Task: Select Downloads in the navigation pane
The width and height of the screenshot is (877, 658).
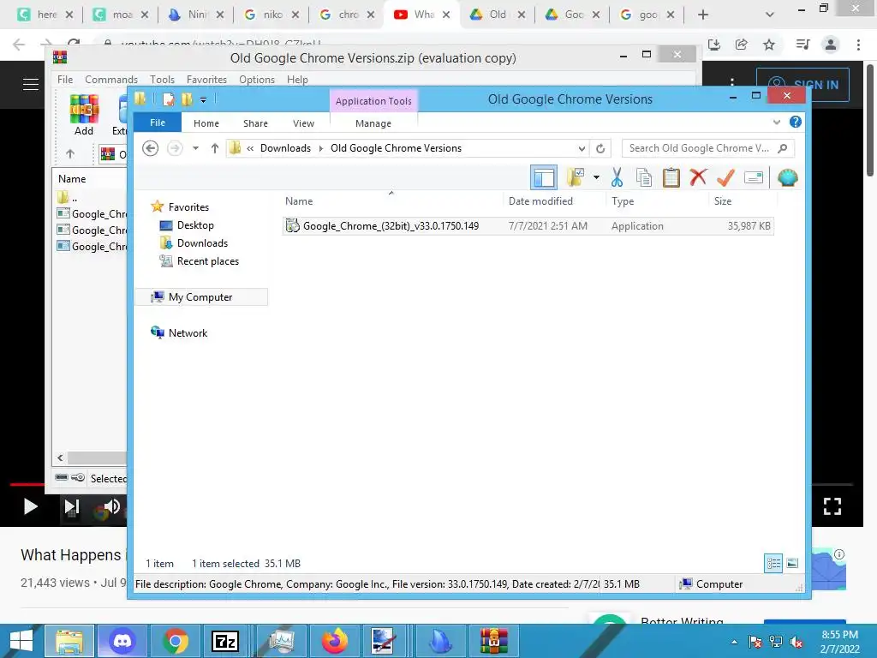Action: (x=202, y=242)
